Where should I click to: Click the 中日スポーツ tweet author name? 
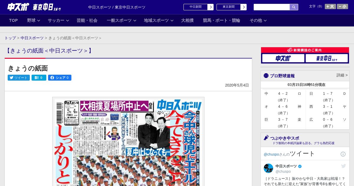[286, 166]
